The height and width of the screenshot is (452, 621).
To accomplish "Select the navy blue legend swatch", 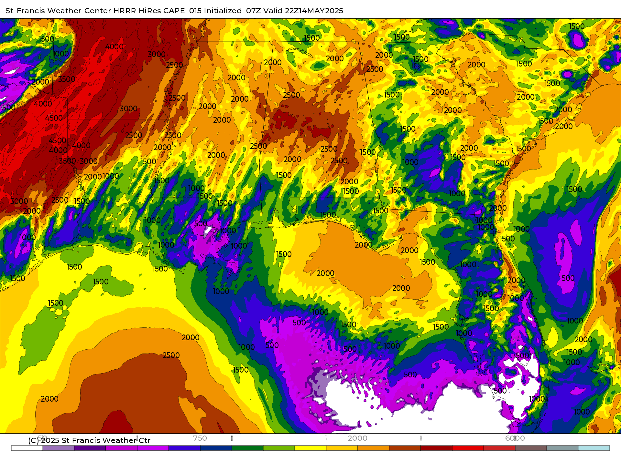I will 216,448.
